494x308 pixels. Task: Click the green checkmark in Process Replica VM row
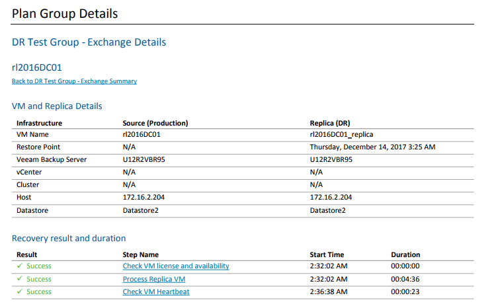pos(19,279)
